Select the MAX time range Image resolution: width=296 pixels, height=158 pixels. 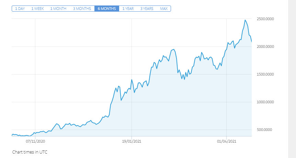[164, 9]
